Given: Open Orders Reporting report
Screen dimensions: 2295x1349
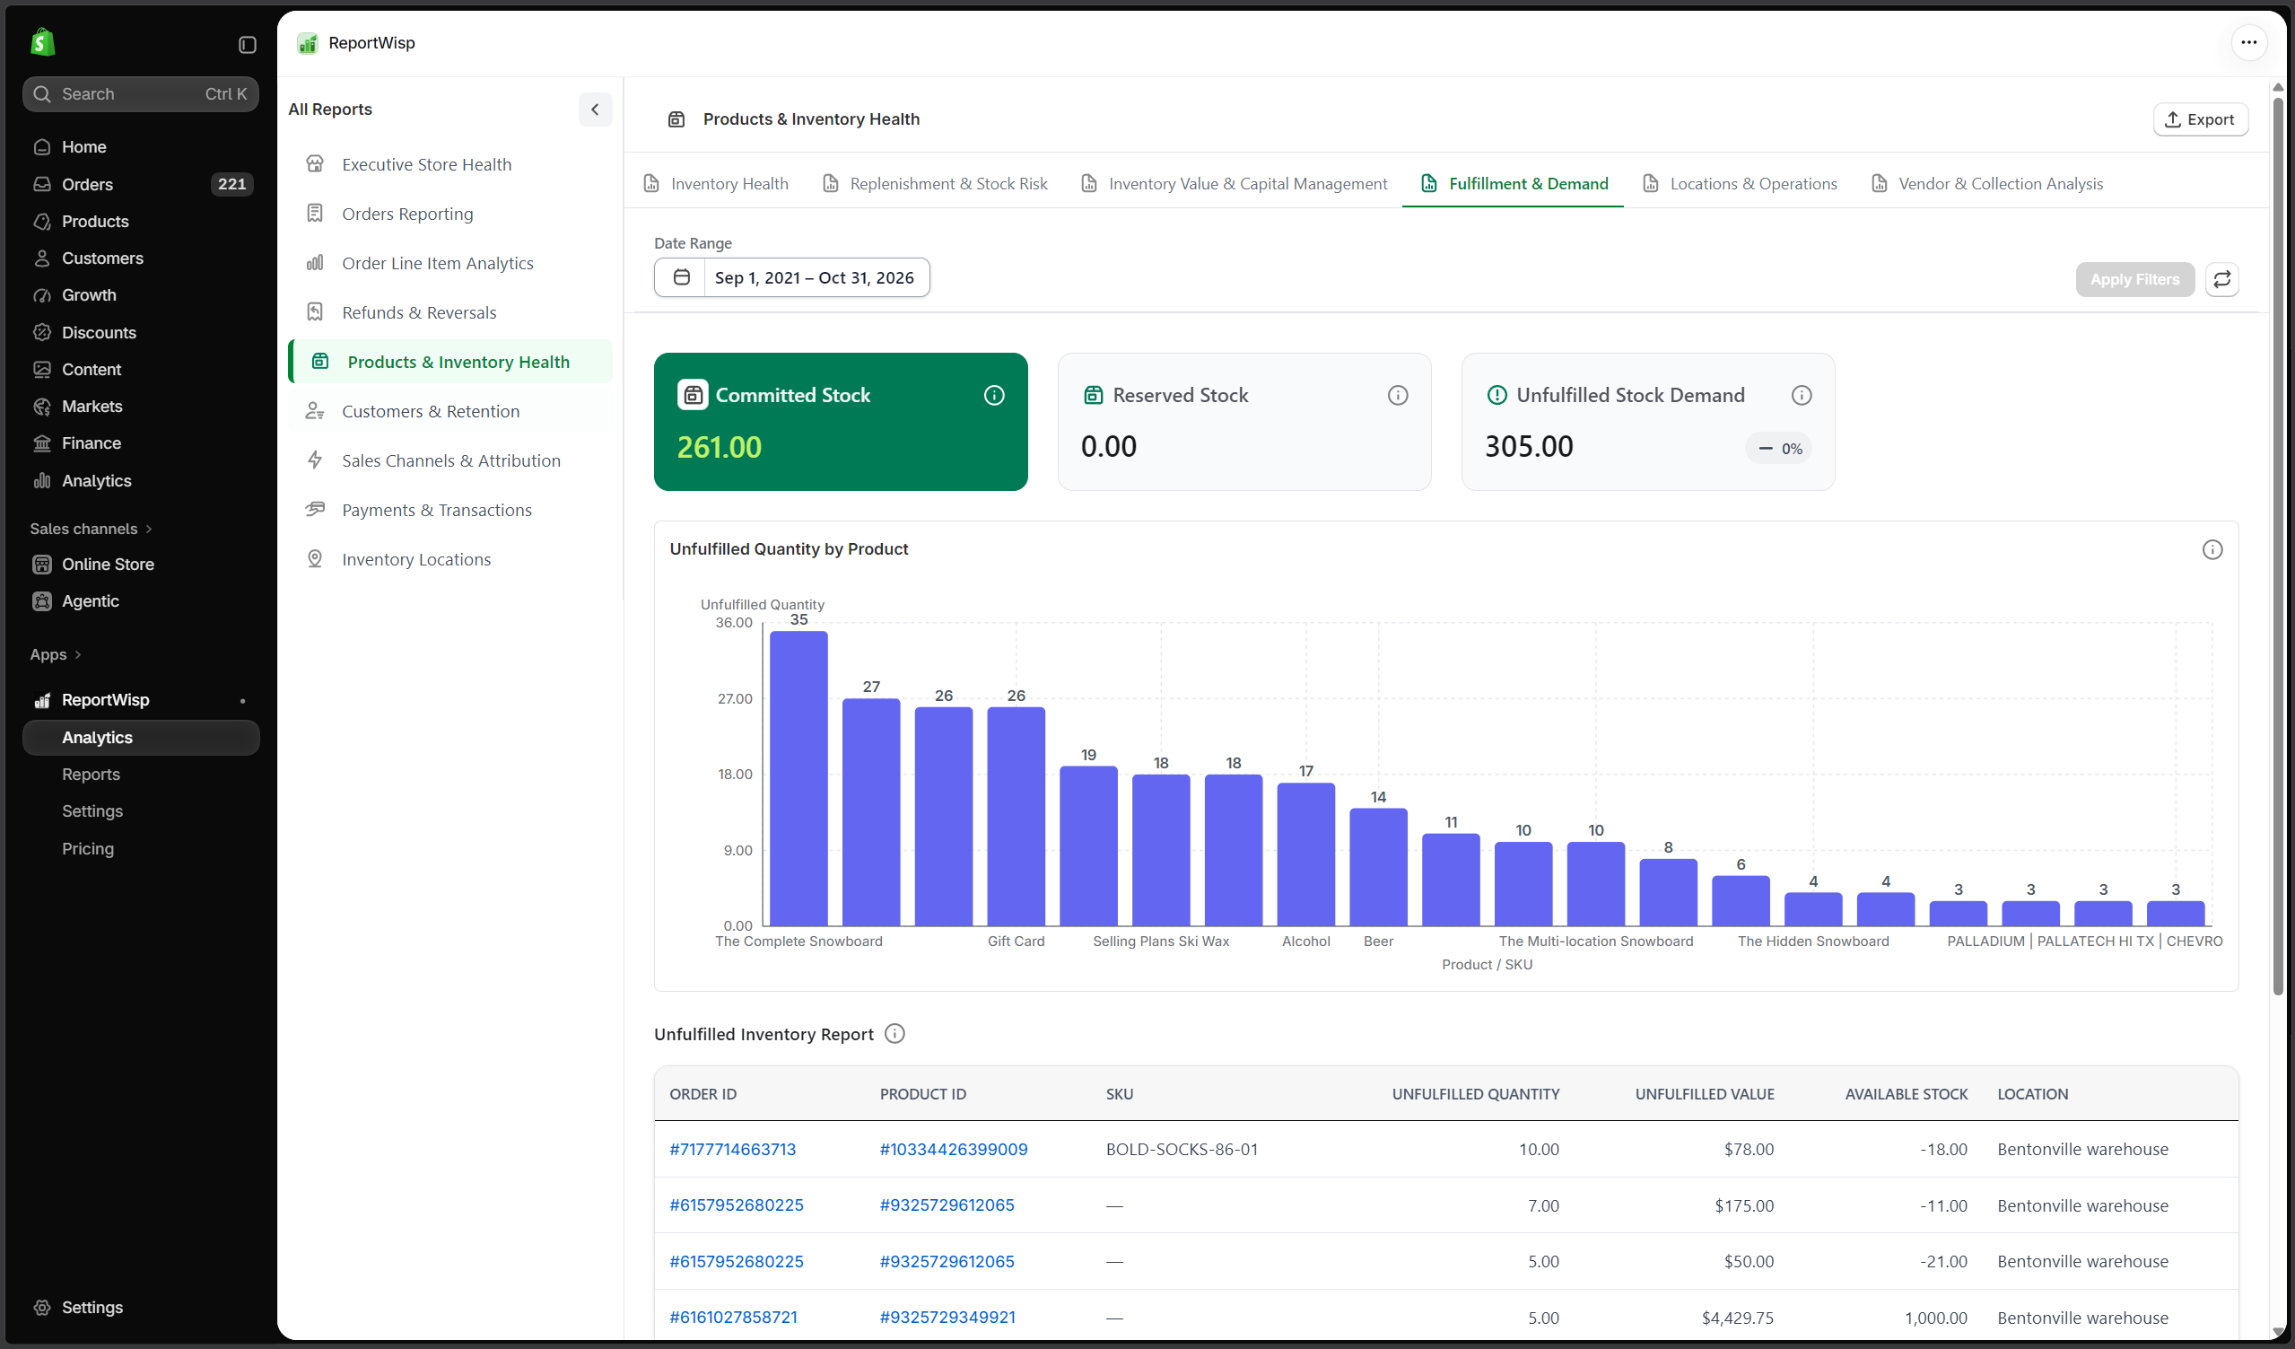Looking at the screenshot, I should (x=449, y=213).
